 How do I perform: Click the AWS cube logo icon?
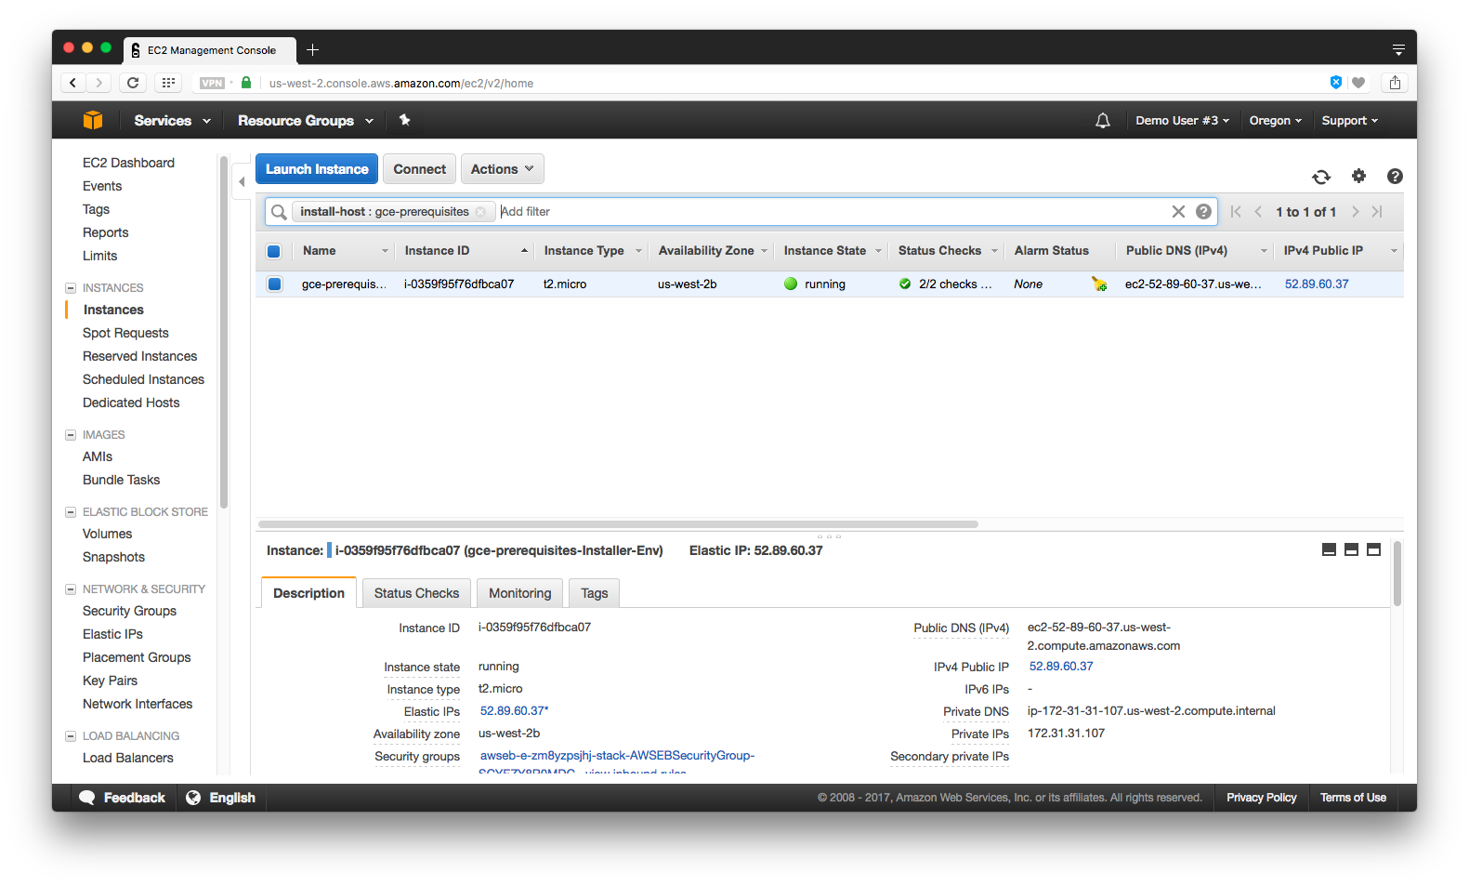(93, 120)
